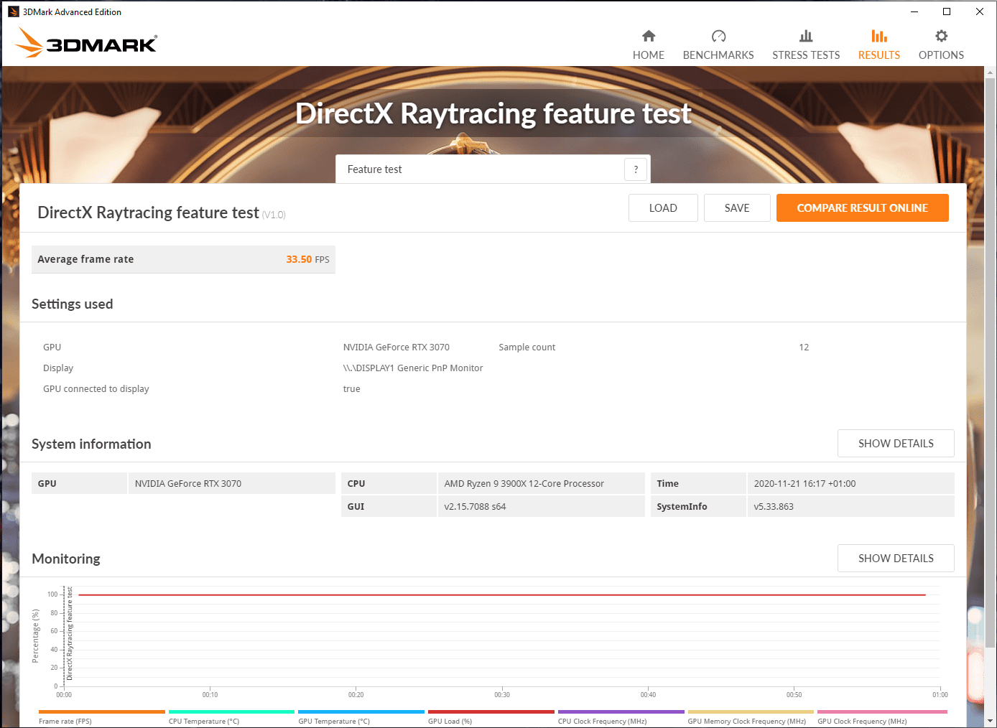Viewport: 997px width, 728px height.
Task: Toggle the CPU Temperature legend color
Action: (231, 712)
